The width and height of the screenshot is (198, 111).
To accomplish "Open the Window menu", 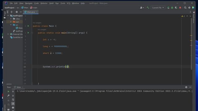I will tap(75, 3).
